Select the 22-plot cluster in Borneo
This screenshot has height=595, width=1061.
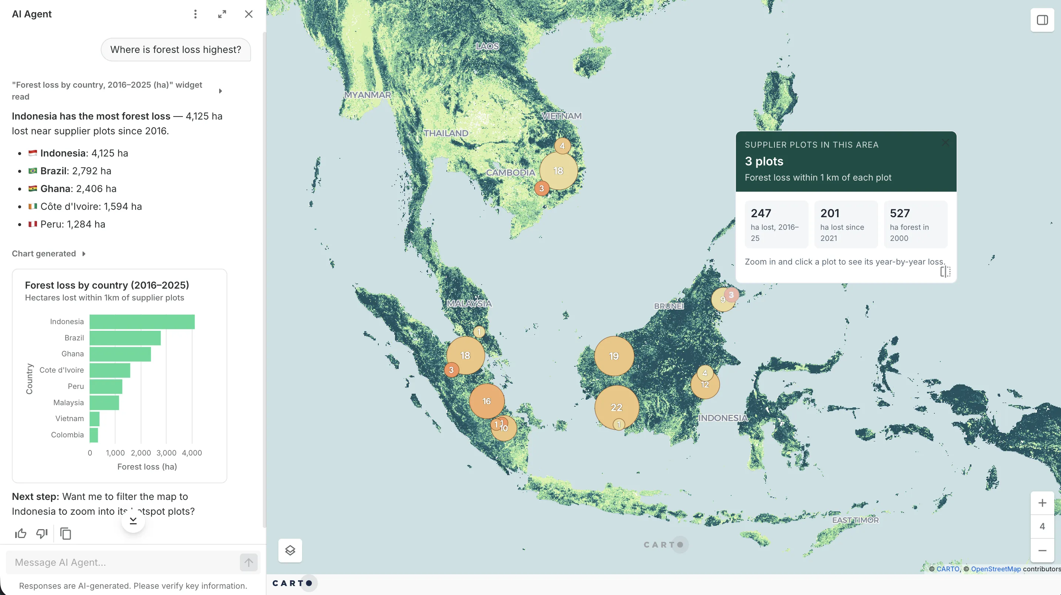coord(617,408)
